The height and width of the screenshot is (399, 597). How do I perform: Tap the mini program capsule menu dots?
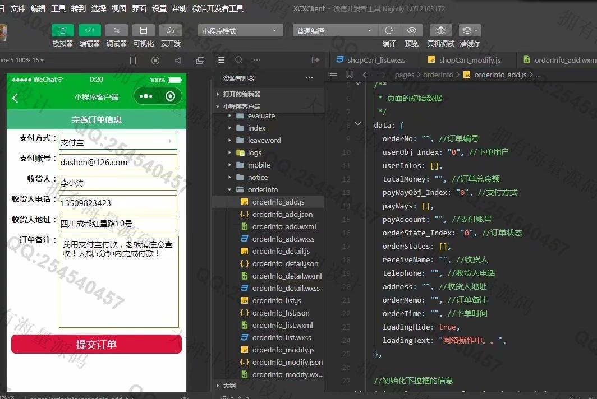pyautogui.click(x=146, y=96)
